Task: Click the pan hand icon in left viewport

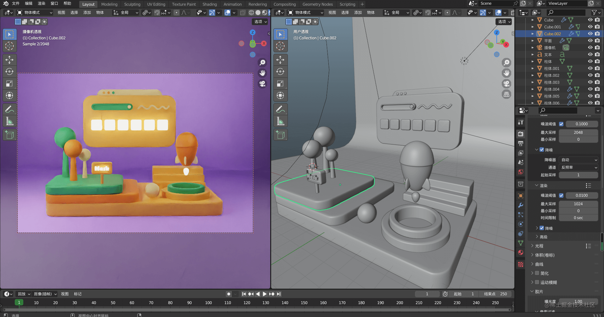Action: 262,73
